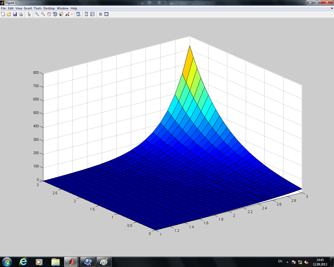Open the Help menu
Image resolution: width=334 pixels, height=267 pixels.
(74, 8)
